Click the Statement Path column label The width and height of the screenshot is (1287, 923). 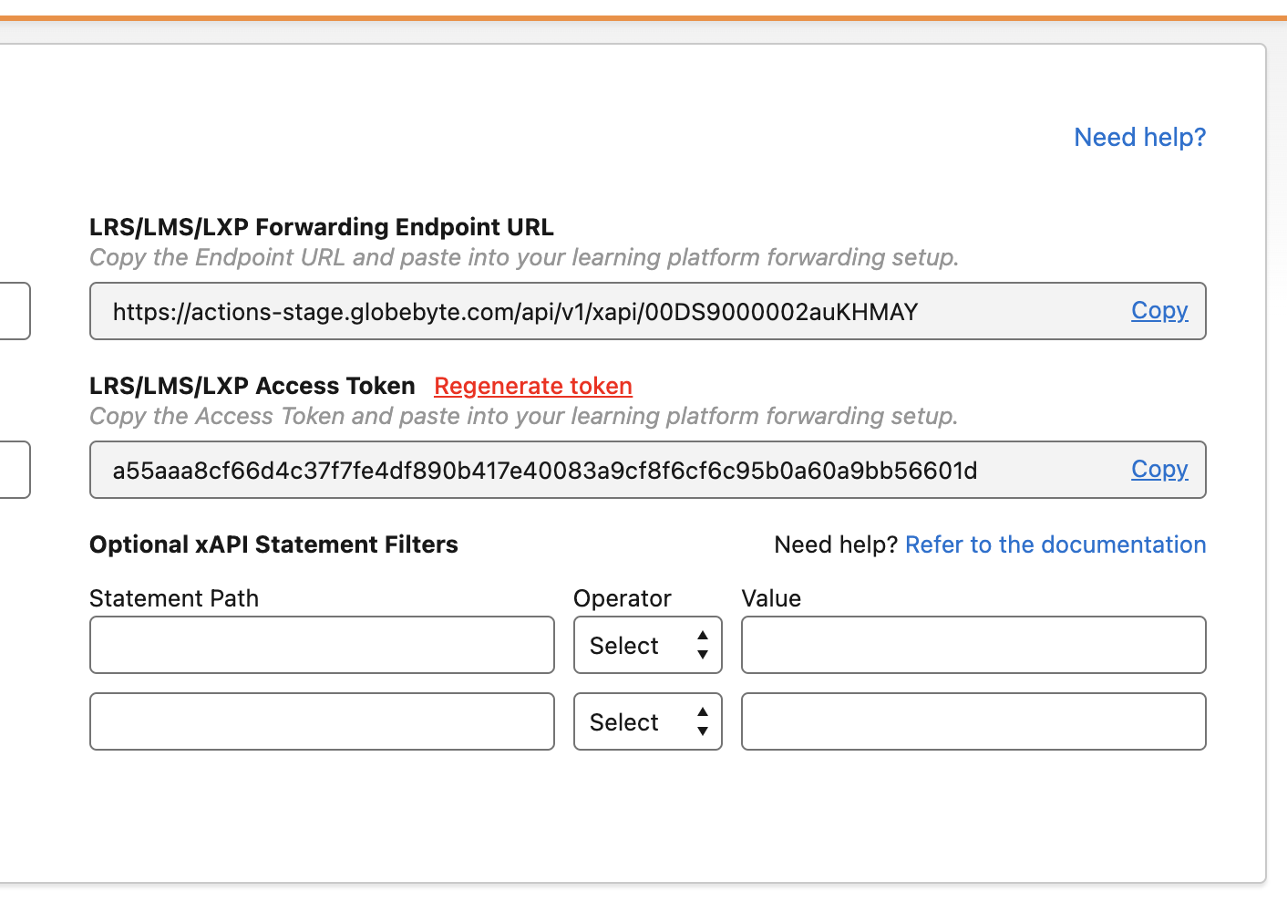click(x=174, y=598)
